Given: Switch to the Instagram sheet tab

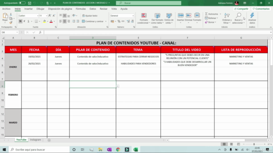Looking at the screenshot, I should [35, 140].
